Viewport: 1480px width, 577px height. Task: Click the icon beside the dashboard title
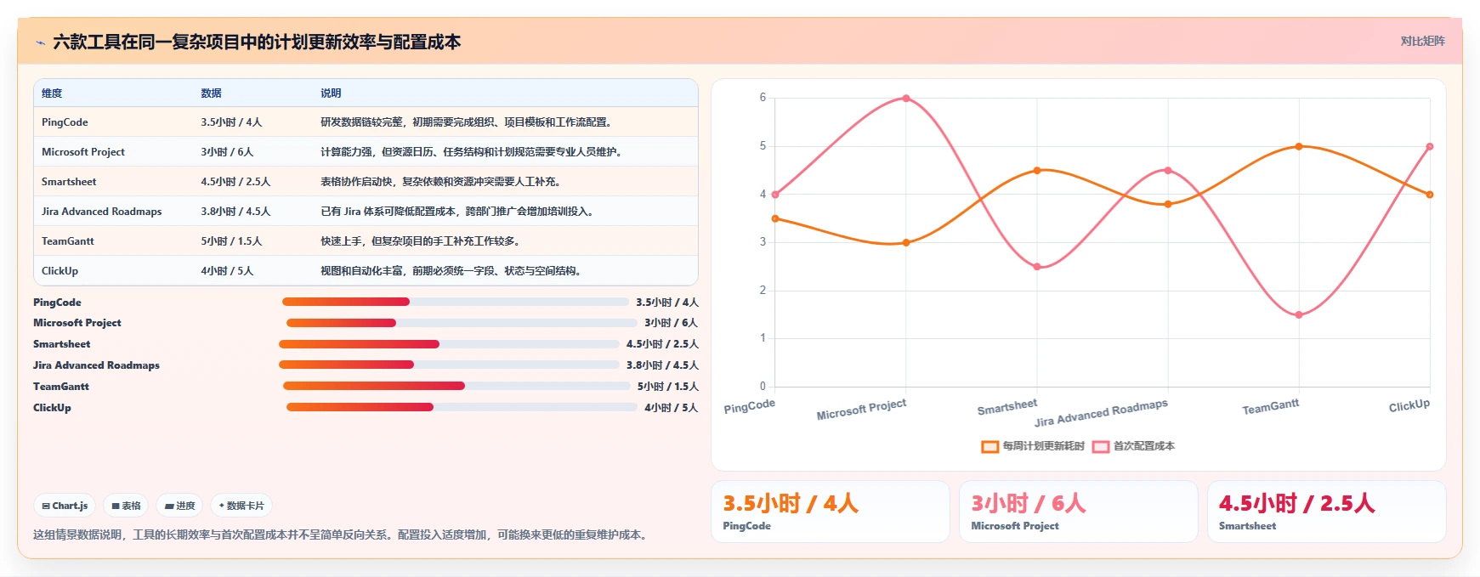point(41,42)
